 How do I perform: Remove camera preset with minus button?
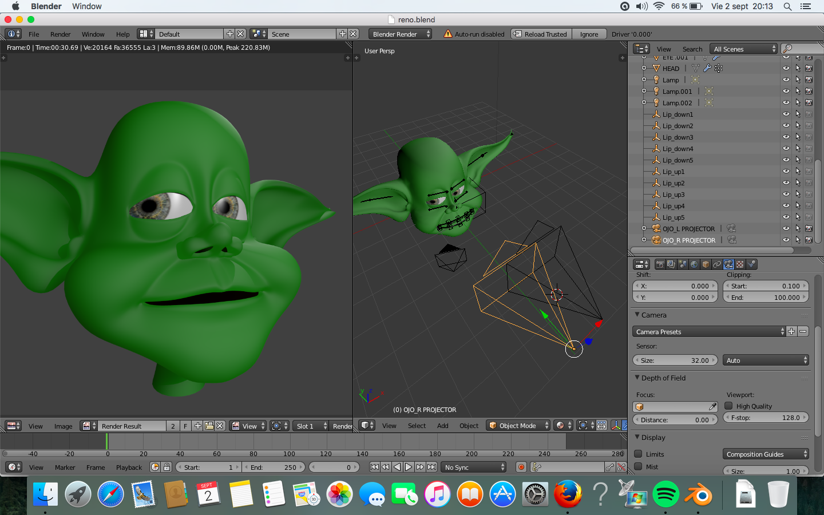(803, 331)
